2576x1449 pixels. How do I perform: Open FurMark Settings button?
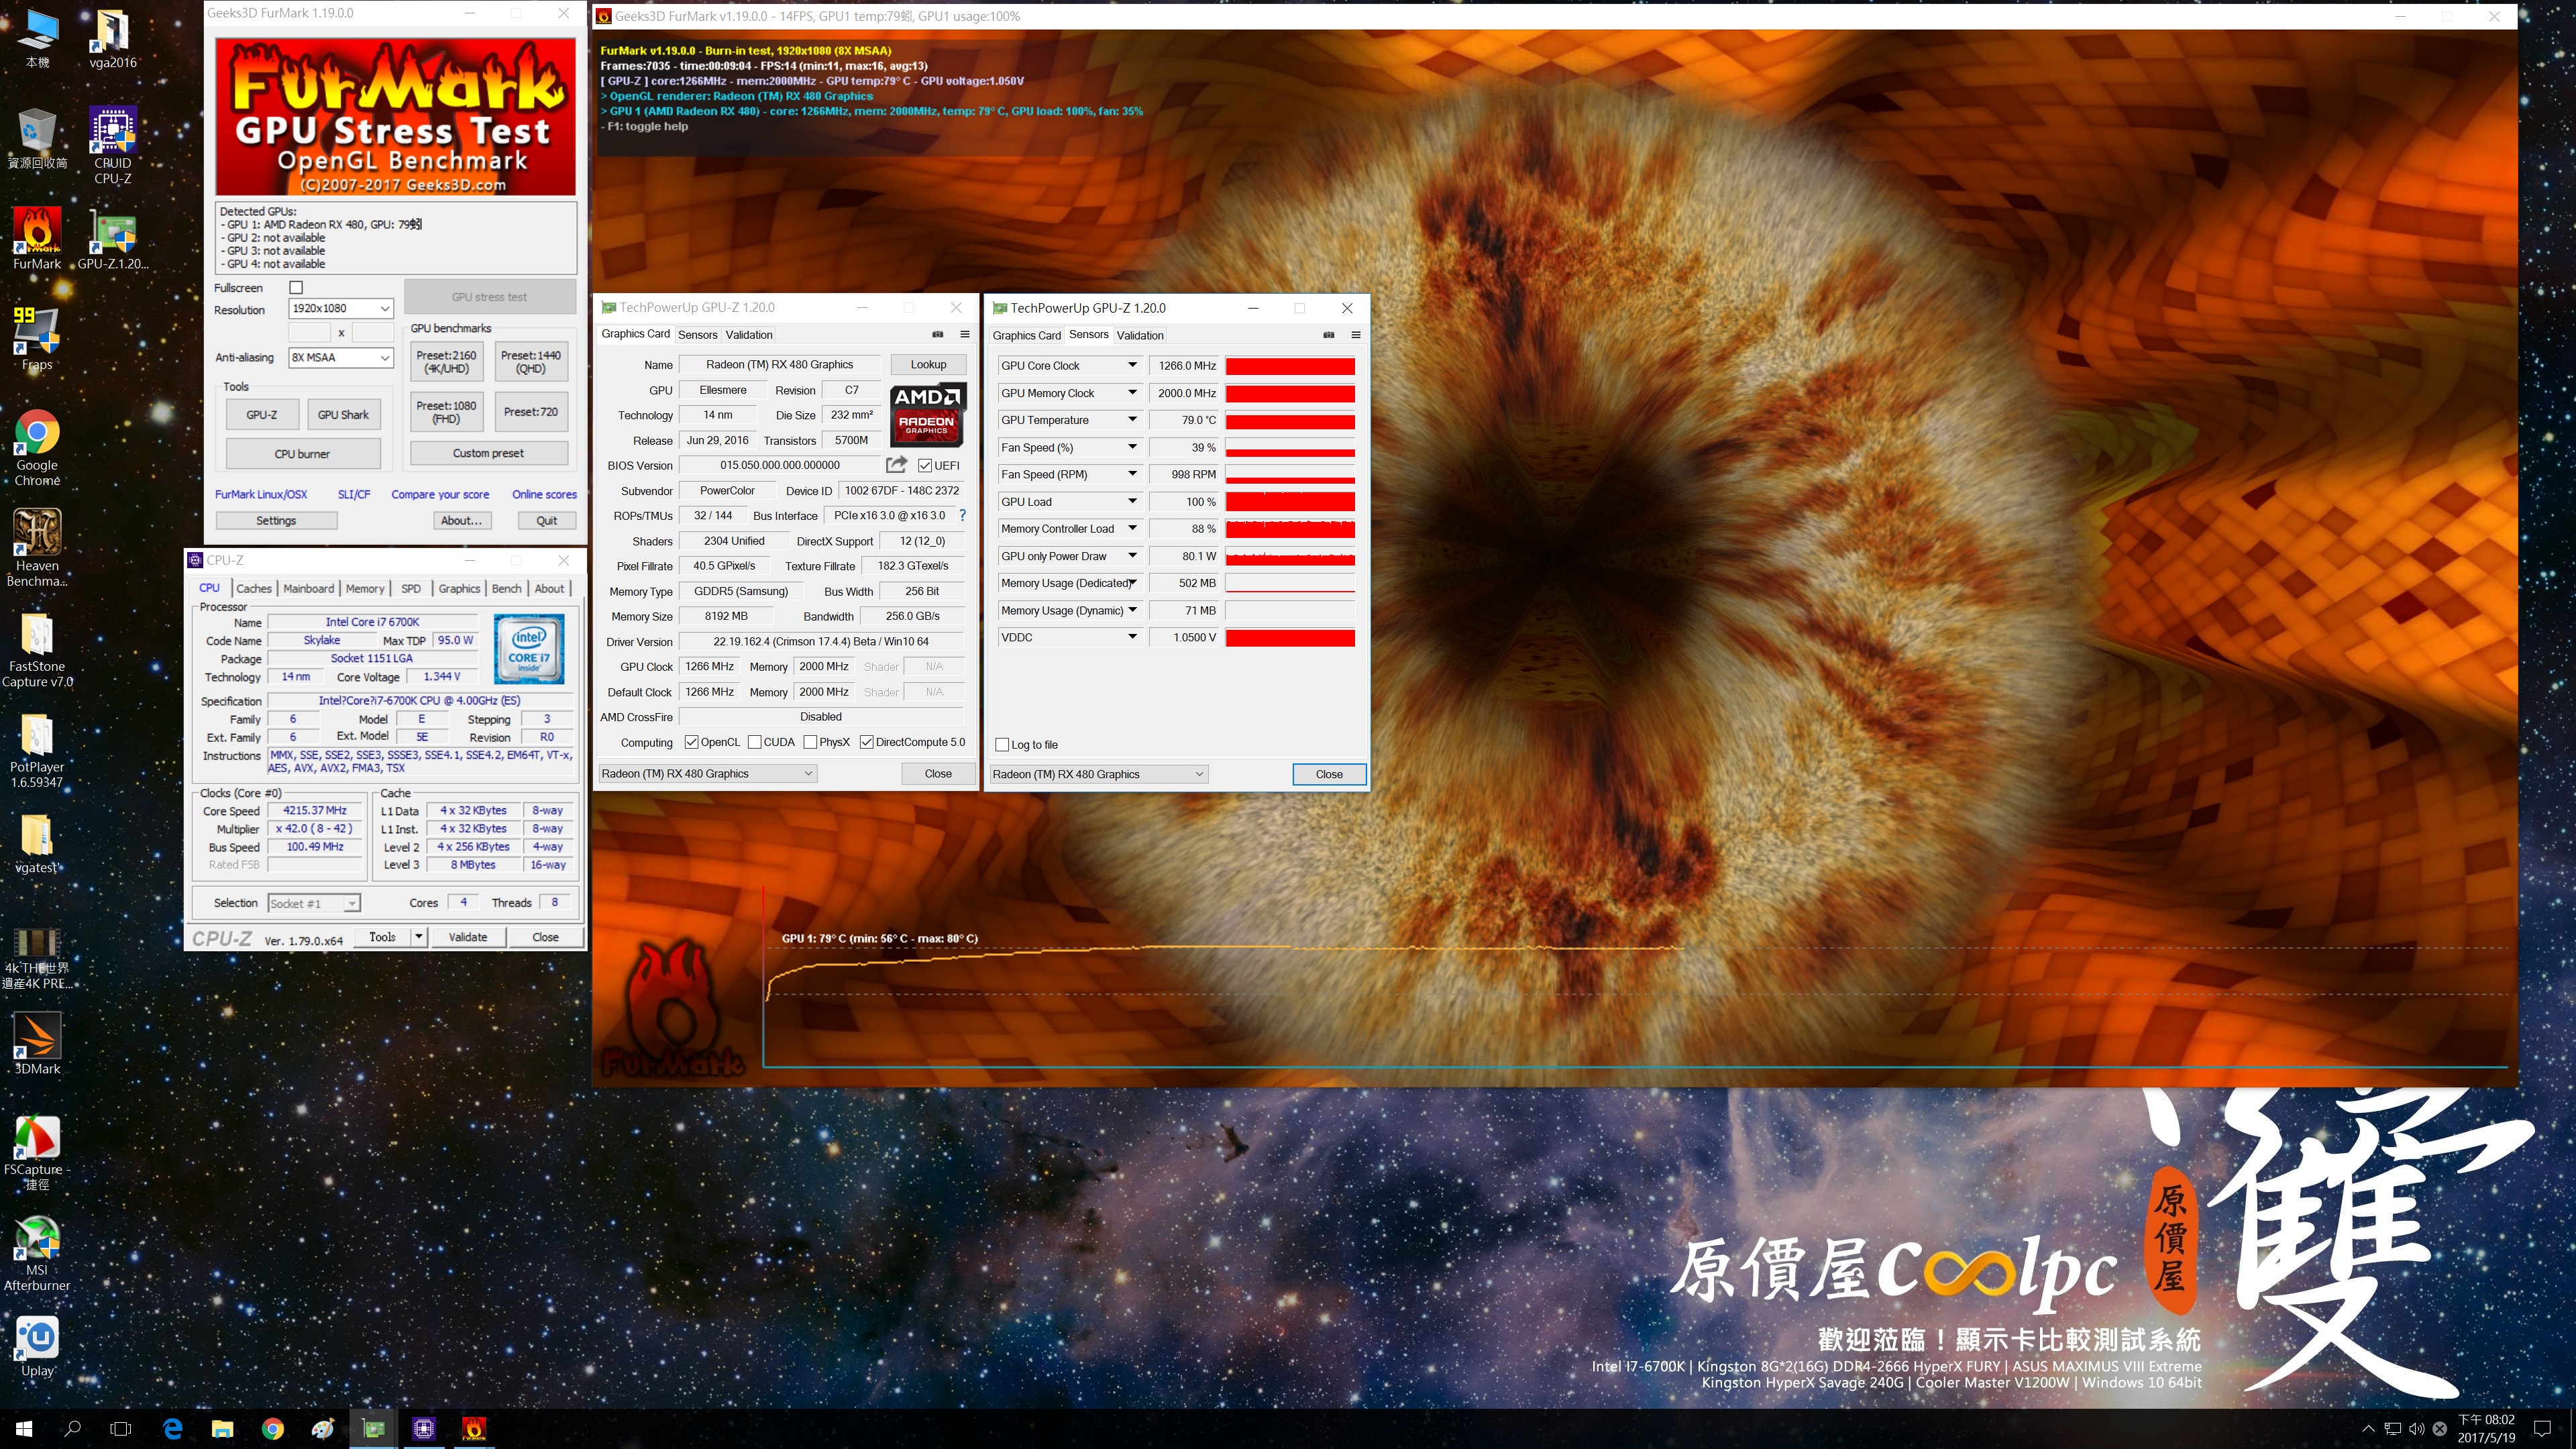276,520
